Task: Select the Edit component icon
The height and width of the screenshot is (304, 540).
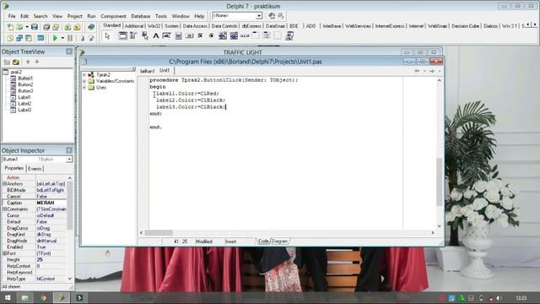Action: [x=167, y=35]
